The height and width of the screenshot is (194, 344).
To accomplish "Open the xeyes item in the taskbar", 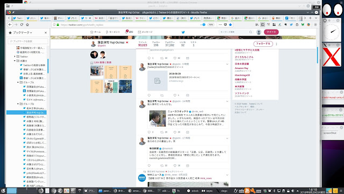I will (207, 191).
